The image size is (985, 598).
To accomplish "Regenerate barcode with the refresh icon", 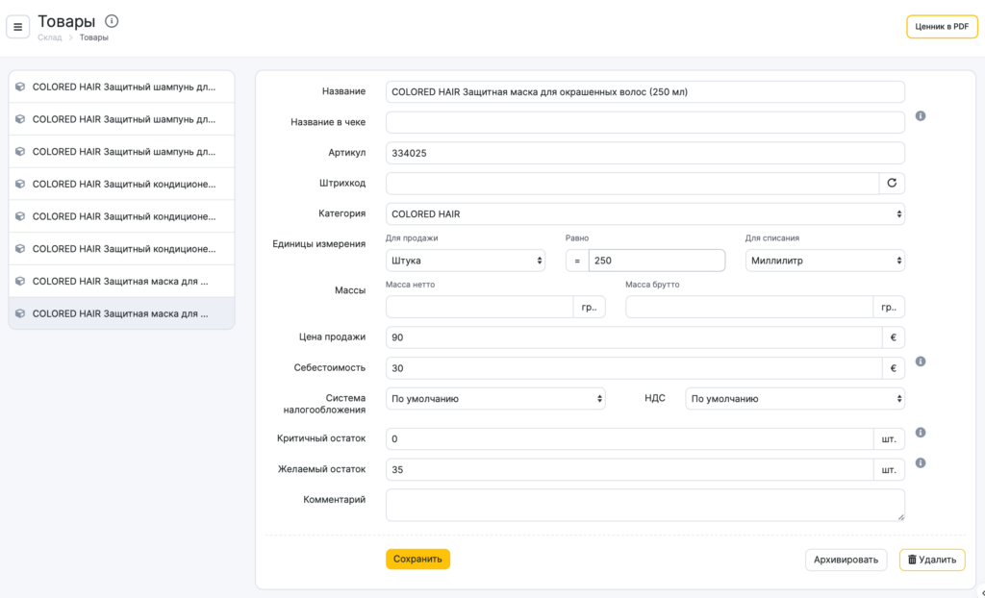I will point(892,183).
